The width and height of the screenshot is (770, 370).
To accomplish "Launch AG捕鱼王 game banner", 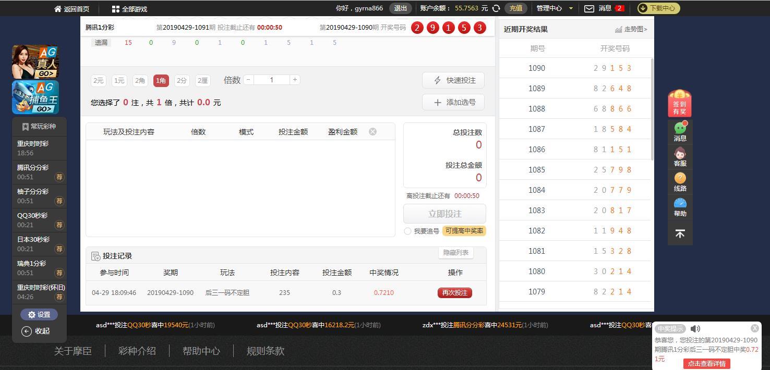I will 35,97.
